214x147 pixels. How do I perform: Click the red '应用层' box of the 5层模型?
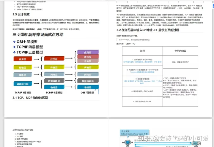tap(54, 59)
